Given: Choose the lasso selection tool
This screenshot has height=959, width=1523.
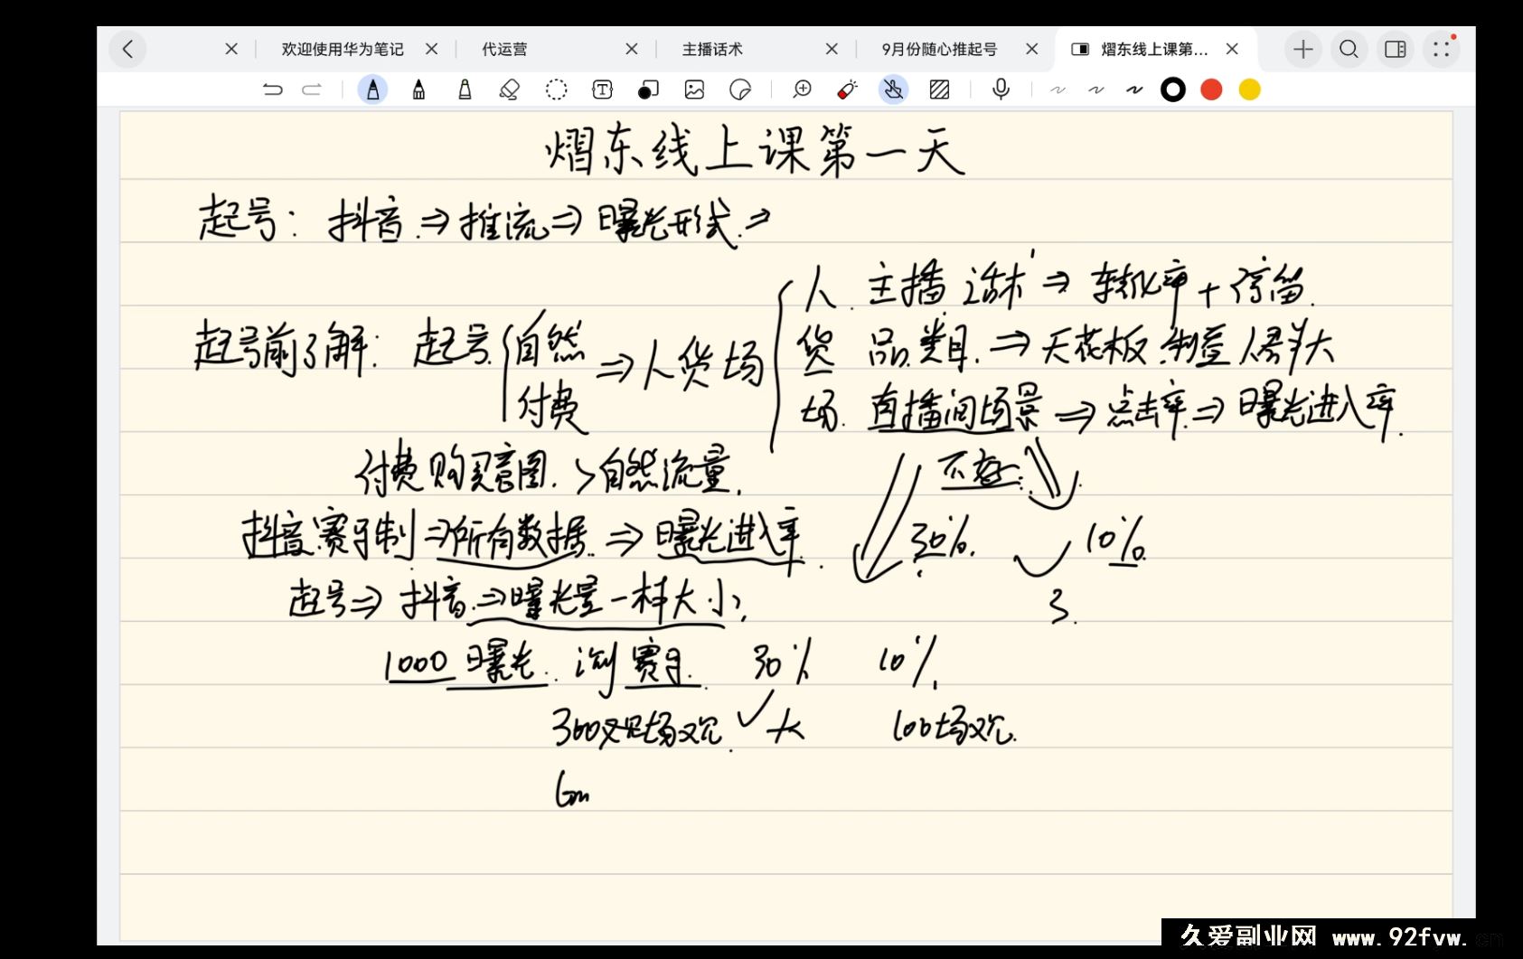Looking at the screenshot, I should [556, 89].
